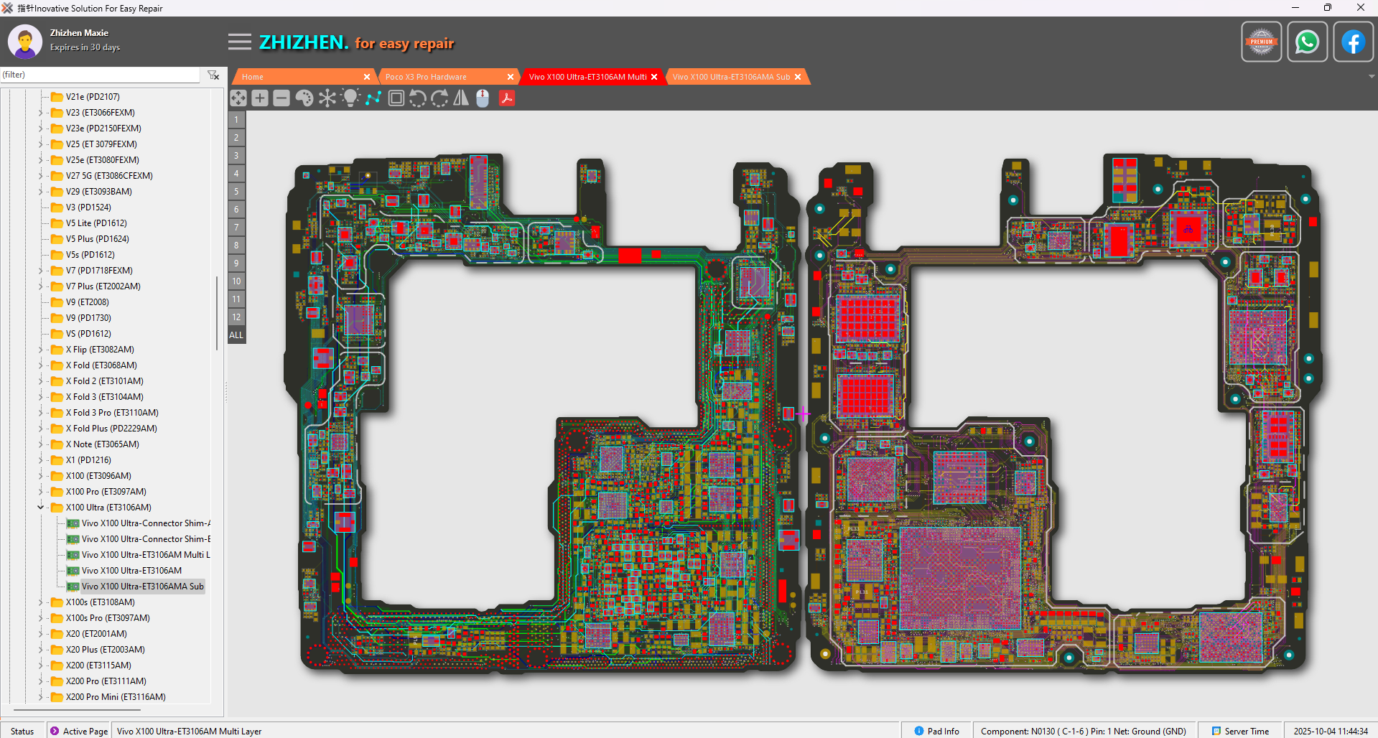Select layer 1 button
1378x738 pixels.
pyautogui.click(x=236, y=120)
